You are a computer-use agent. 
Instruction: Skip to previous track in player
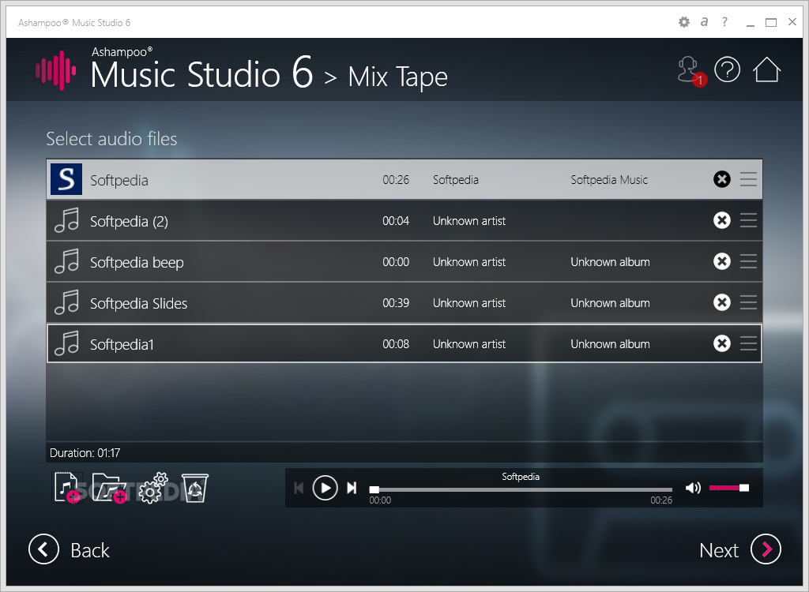tap(299, 488)
